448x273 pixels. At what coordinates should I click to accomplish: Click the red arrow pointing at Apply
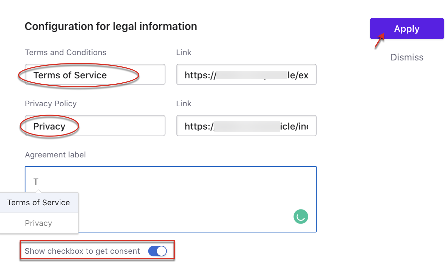[380, 40]
